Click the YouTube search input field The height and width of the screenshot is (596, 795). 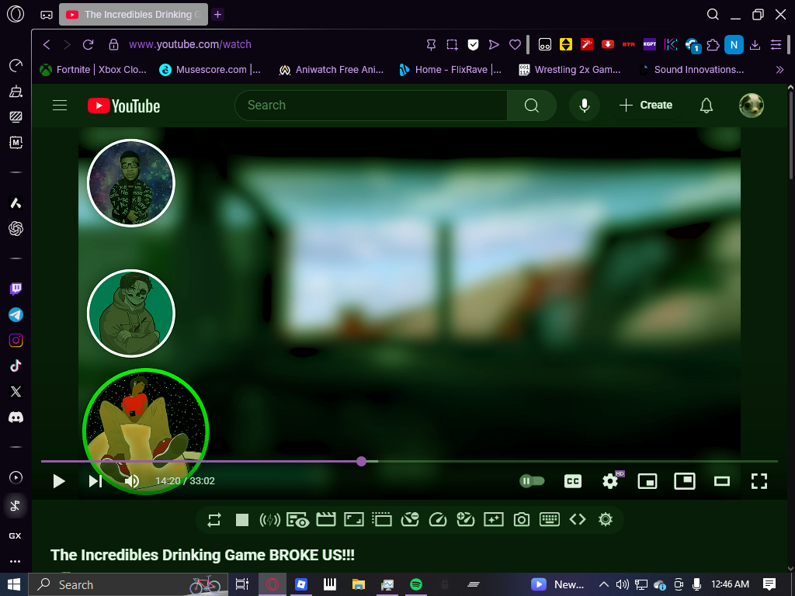tap(370, 106)
